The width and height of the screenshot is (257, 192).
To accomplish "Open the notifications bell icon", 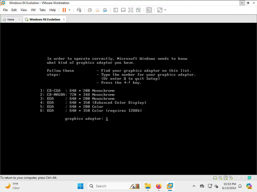I will pyautogui.click(x=240, y=186).
